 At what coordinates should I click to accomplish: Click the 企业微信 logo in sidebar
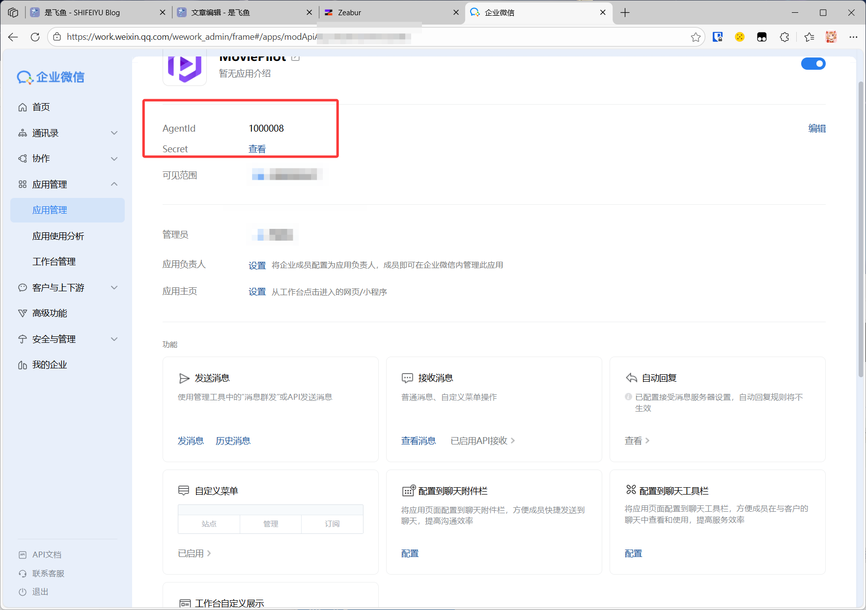pos(51,77)
